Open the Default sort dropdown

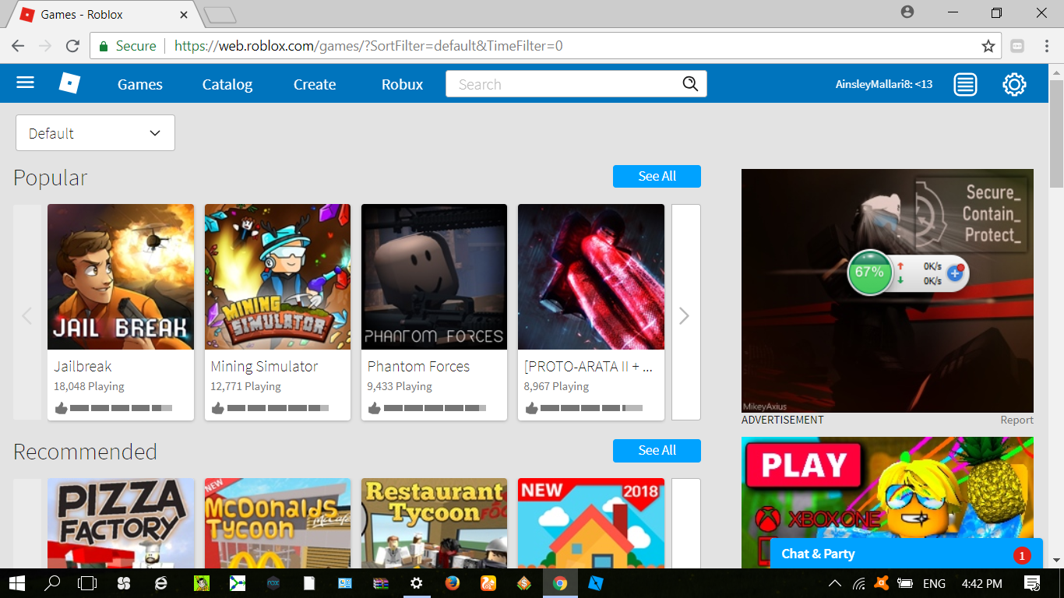95,133
